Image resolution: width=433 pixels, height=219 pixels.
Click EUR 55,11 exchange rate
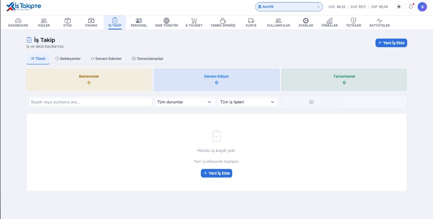(x=358, y=7)
